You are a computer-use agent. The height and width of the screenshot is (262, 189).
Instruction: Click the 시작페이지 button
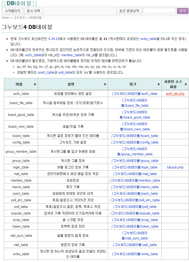pos(13,11)
